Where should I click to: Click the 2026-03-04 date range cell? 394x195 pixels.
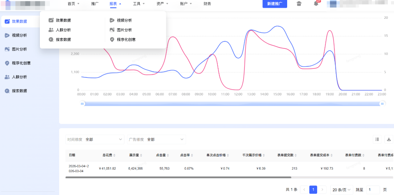pos(78,168)
